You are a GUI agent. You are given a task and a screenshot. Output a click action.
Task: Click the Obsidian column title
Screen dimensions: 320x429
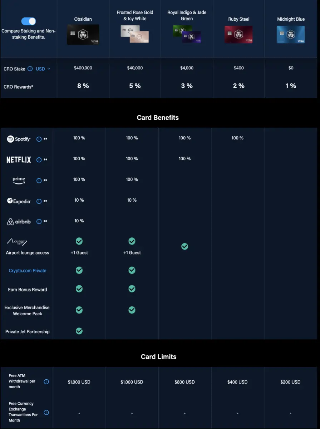click(83, 19)
